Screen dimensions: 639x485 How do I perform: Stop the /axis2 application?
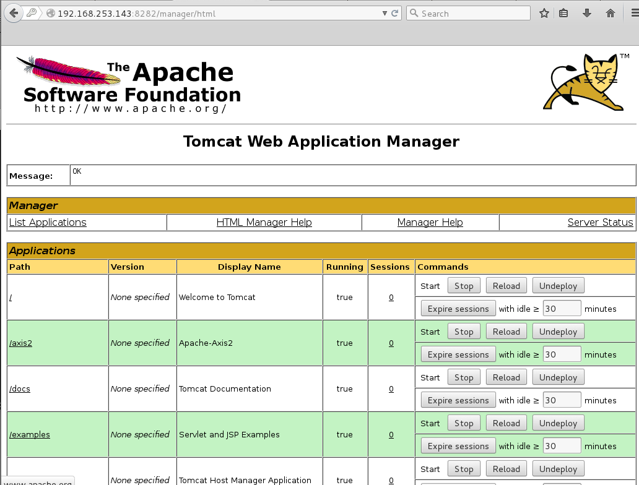[x=463, y=332]
